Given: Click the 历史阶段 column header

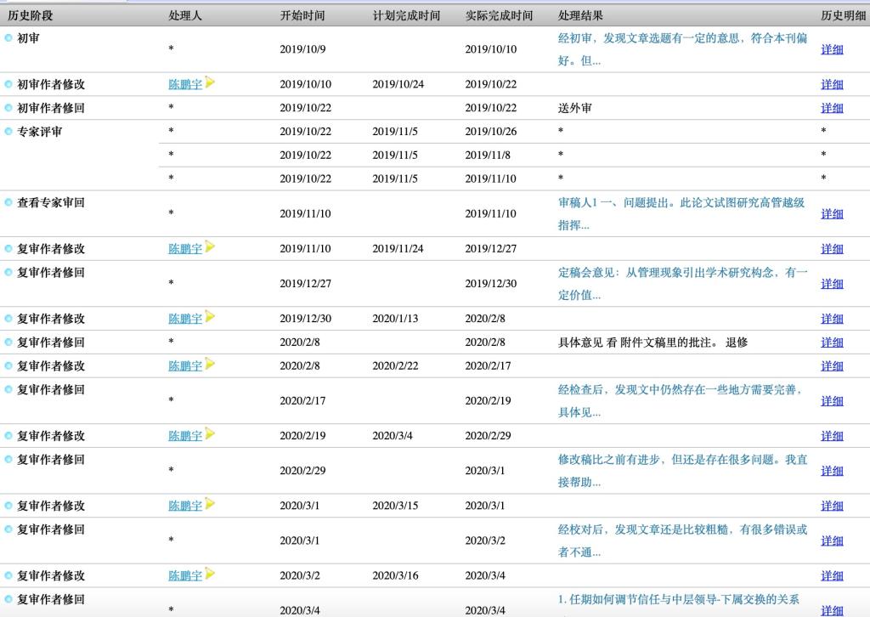Looking at the screenshot, I should [x=31, y=15].
